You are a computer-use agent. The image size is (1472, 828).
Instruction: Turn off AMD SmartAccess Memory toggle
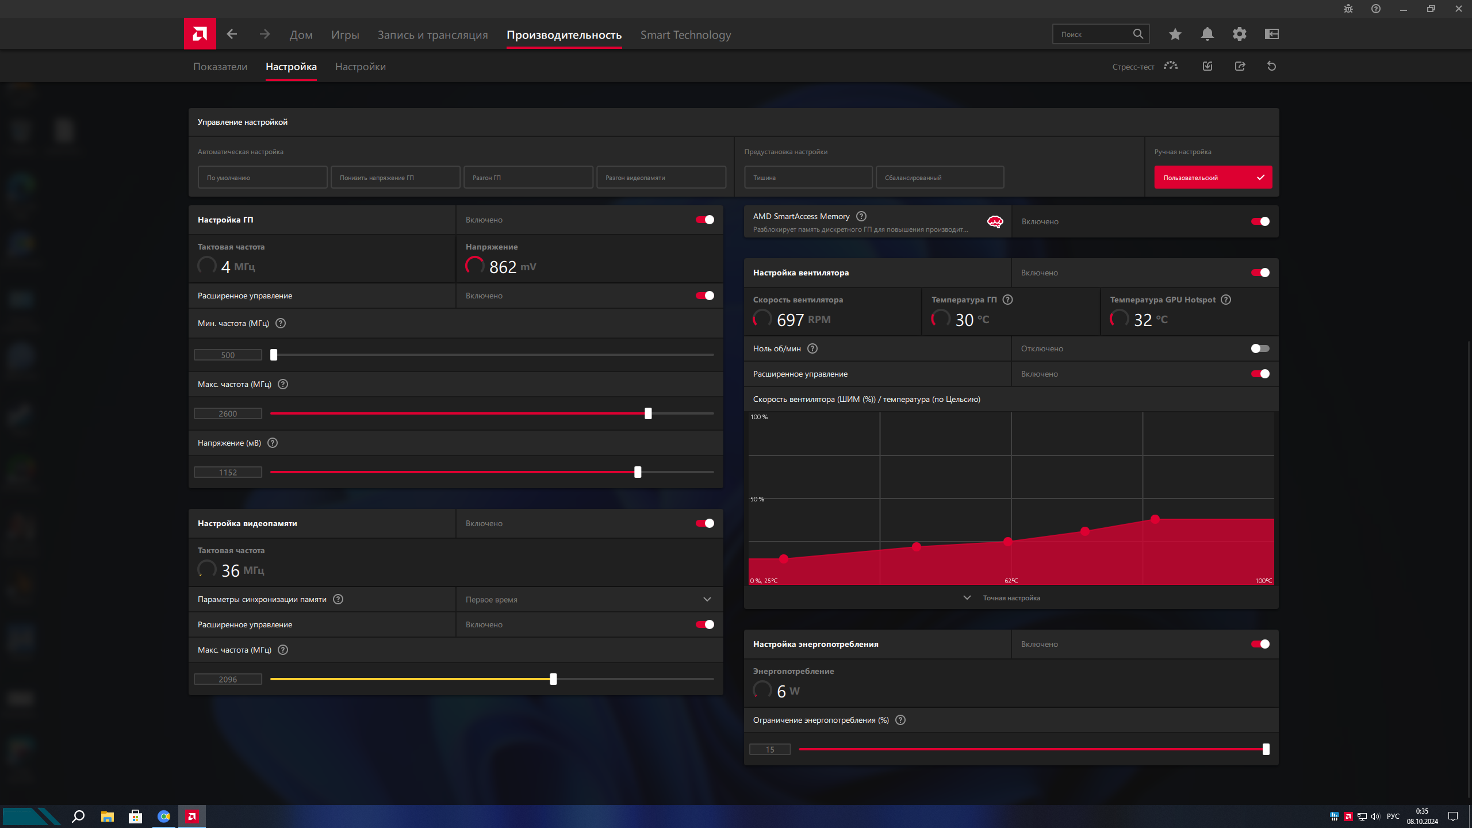1260,221
